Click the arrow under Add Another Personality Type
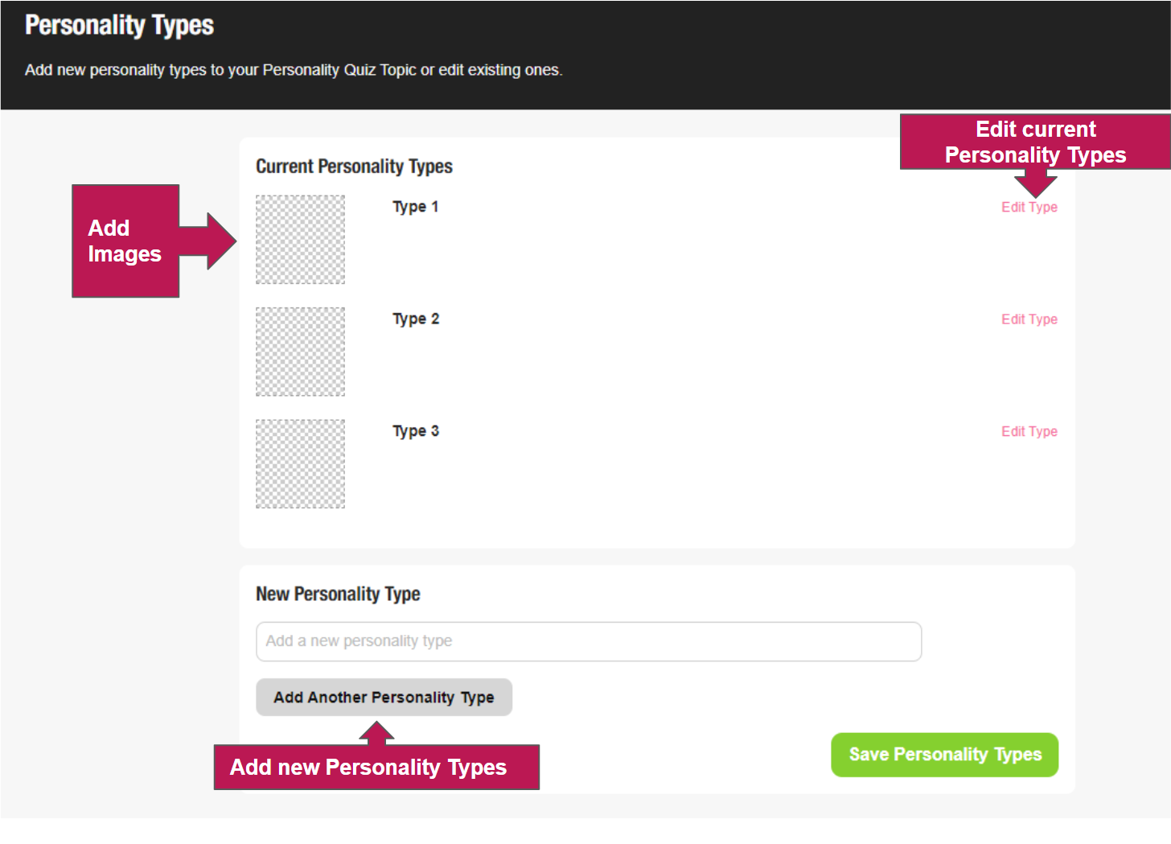The image size is (1171, 844). pyautogui.click(x=376, y=732)
